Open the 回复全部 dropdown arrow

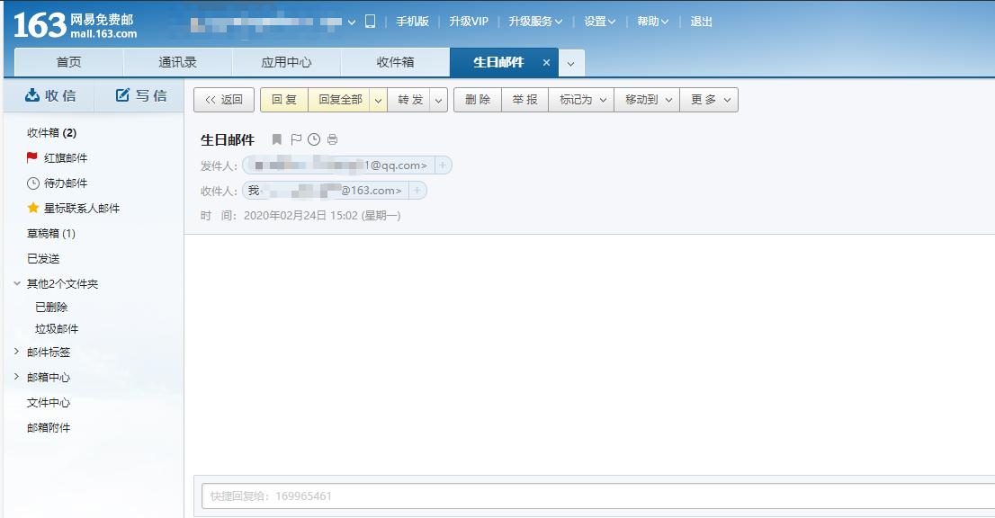[x=378, y=100]
